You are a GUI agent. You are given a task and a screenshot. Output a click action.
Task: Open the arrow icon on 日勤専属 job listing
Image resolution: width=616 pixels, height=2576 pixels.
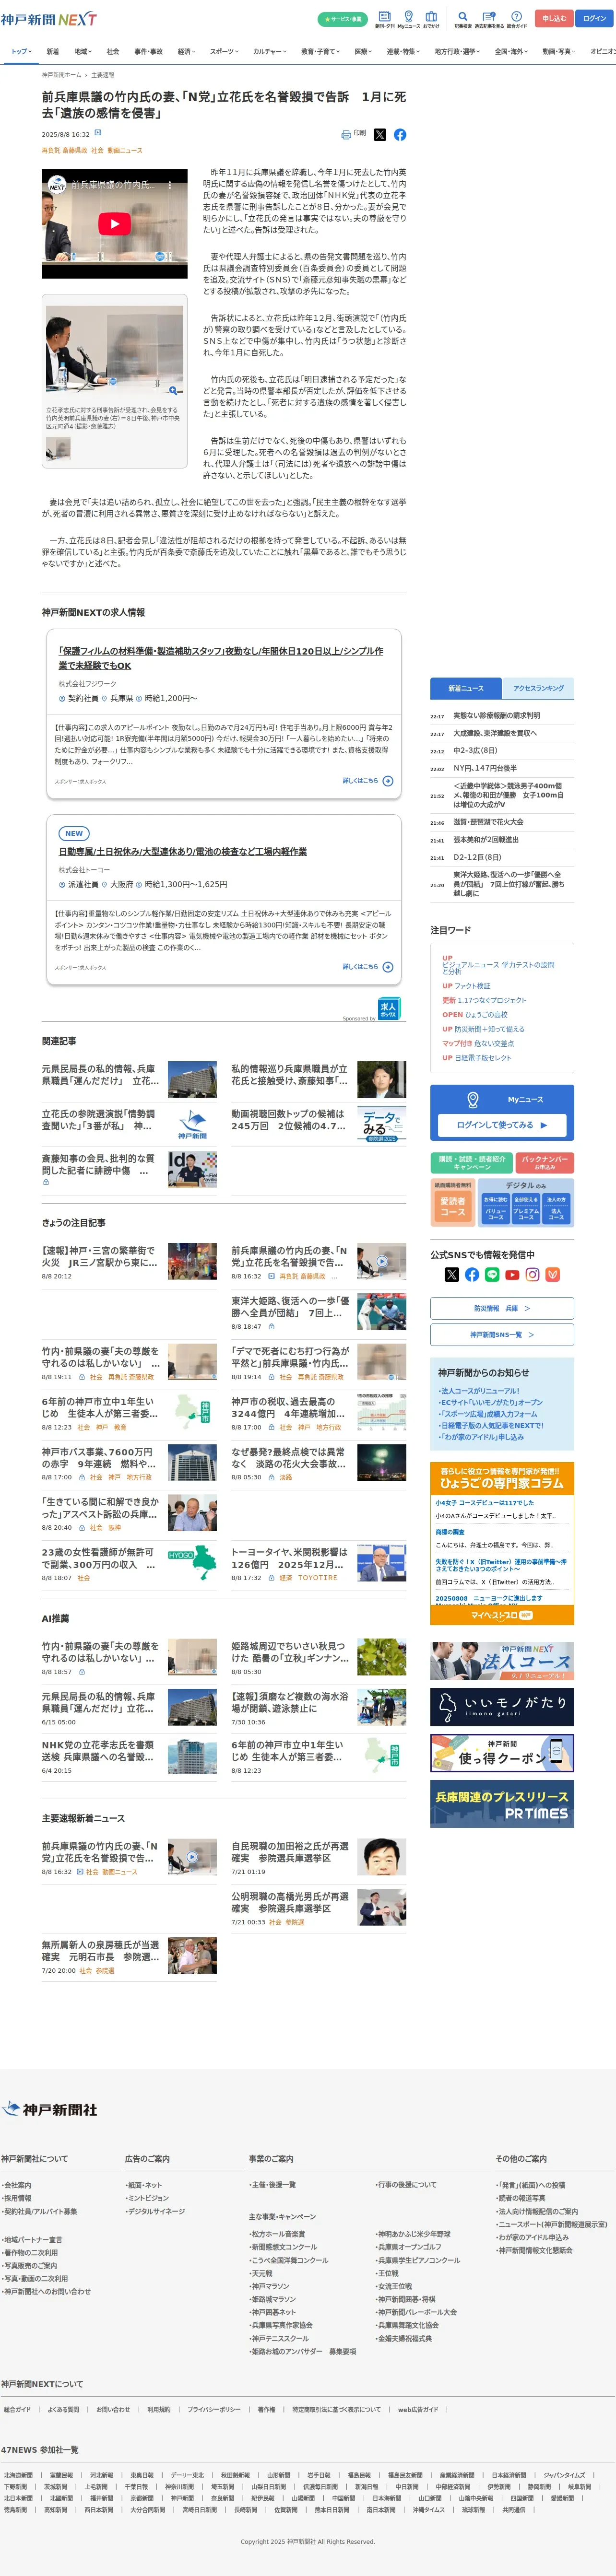pyautogui.click(x=388, y=967)
